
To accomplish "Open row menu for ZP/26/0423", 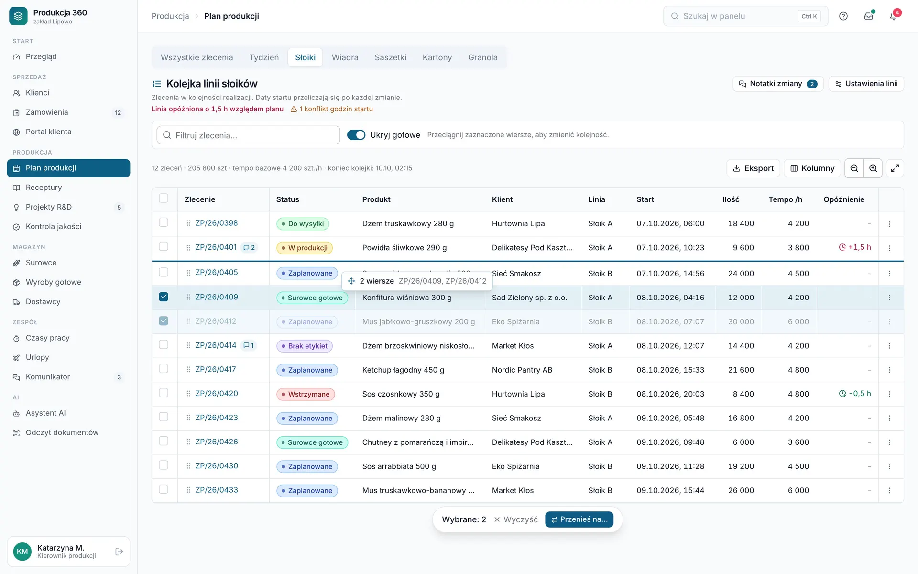I will click(x=889, y=419).
